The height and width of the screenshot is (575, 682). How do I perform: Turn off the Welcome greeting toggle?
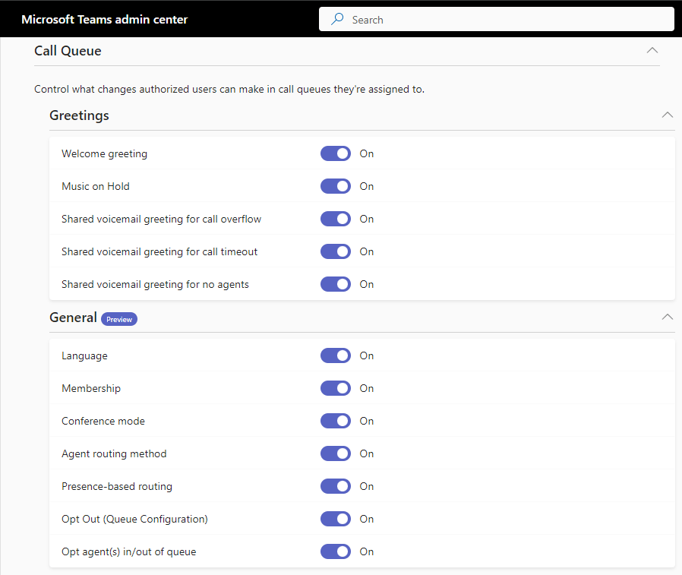tap(336, 153)
